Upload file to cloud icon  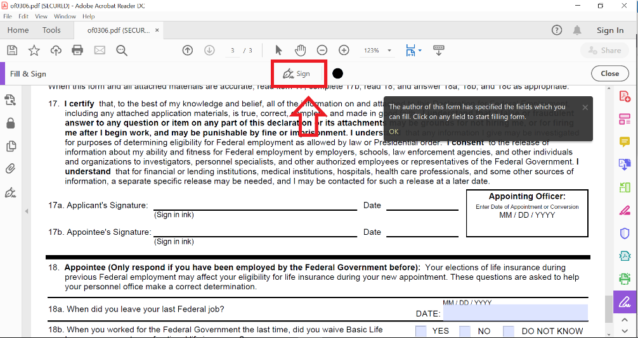pyautogui.click(x=56, y=51)
